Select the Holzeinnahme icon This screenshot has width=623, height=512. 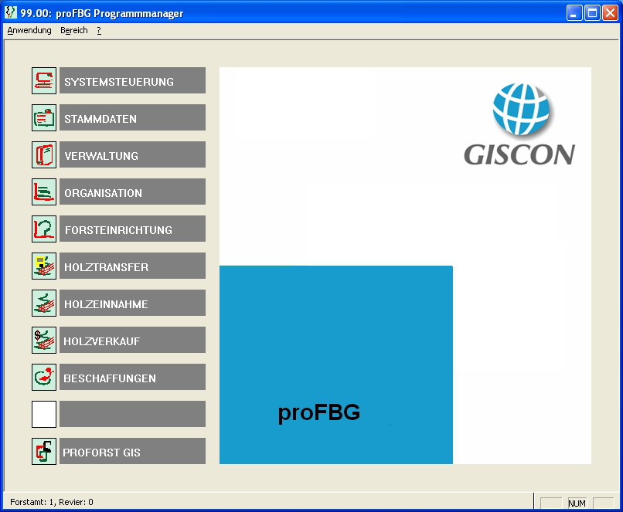coord(43,302)
